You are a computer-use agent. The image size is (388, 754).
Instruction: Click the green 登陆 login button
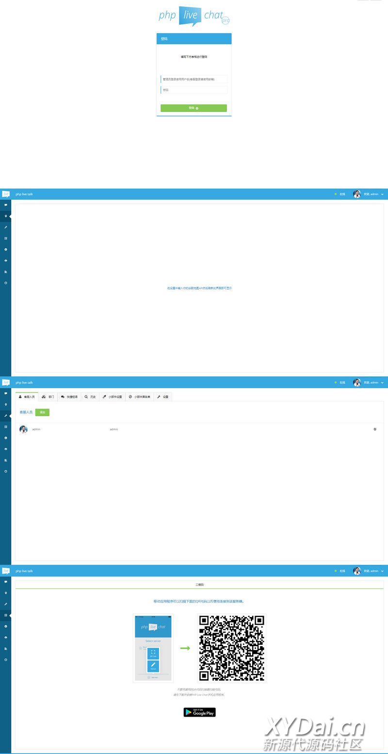click(x=194, y=108)
